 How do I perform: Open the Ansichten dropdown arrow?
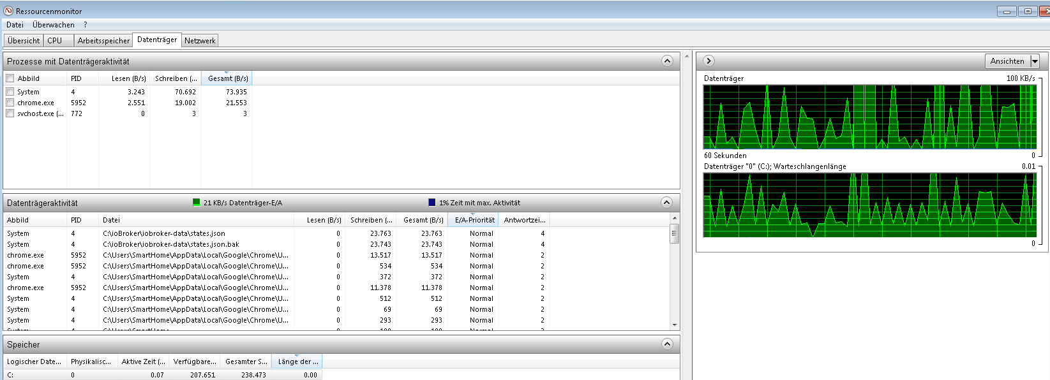click(x=1035, y=61)
